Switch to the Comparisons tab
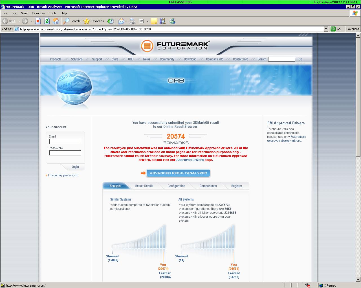The height and width of the screenshot is (288, 361). click(208, 186)
